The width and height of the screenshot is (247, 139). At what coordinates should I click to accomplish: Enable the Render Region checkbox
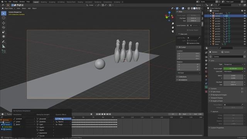[x=188, y=30]
